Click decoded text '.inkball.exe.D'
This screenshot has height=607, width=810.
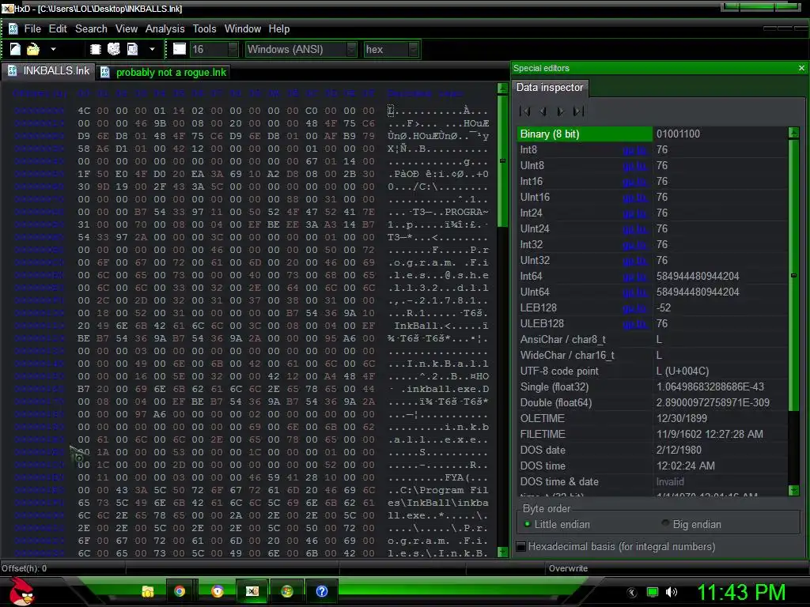(445, 389)
